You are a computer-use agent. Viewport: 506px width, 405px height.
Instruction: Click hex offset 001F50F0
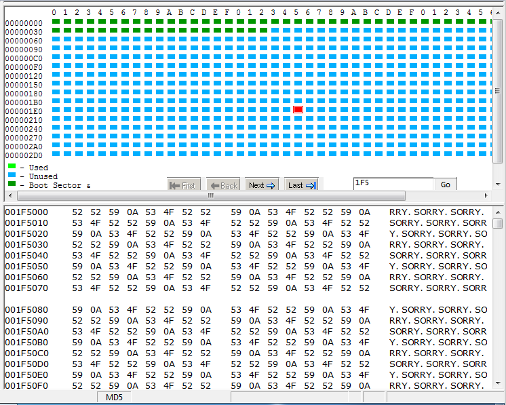click(26, 385)
